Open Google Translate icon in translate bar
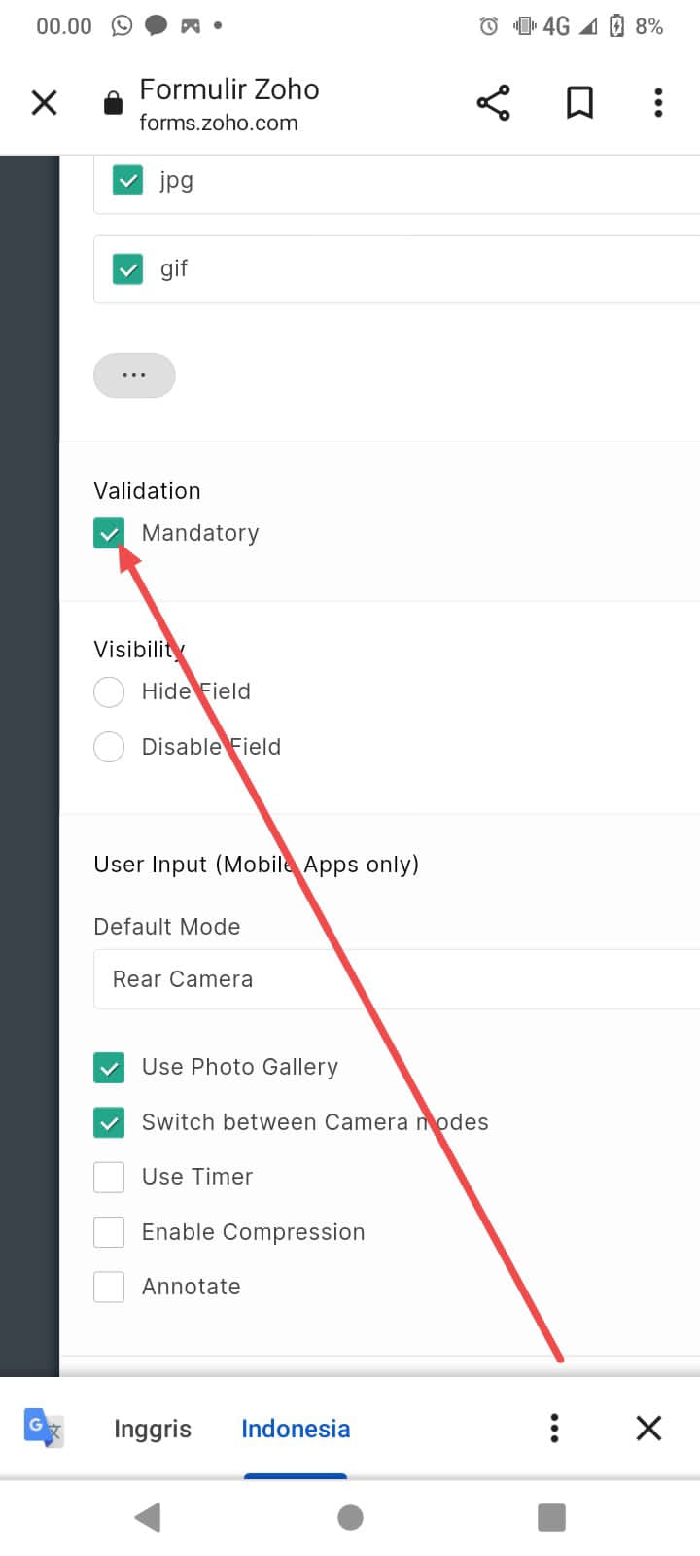Viewport: 700px width, 1556px height. pos(43,1428)
